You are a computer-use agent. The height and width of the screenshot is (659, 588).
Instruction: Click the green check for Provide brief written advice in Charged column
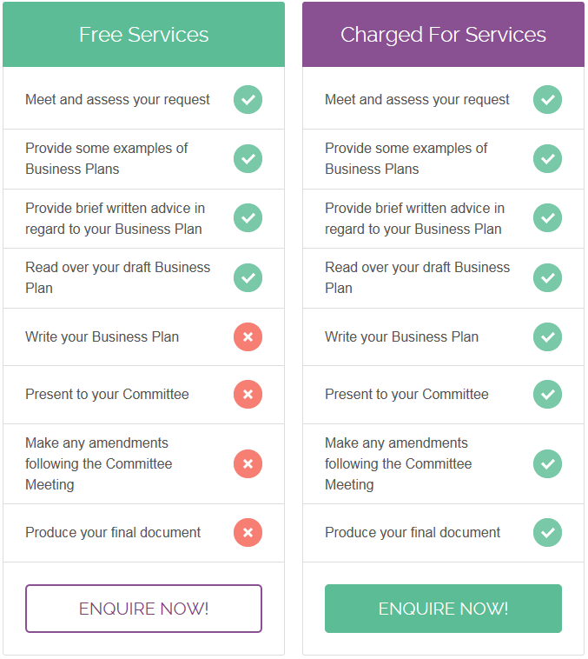(548, 217)
